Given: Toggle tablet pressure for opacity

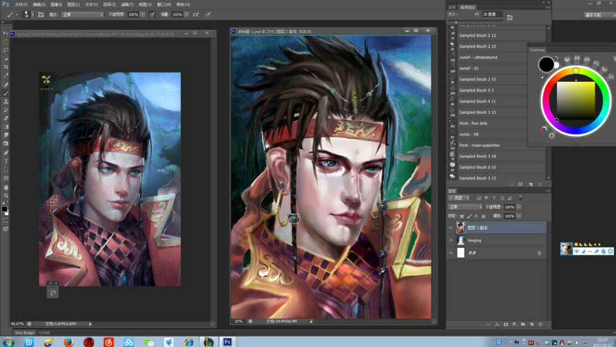Looking at the screenshot, I should [x=152, y=14].
